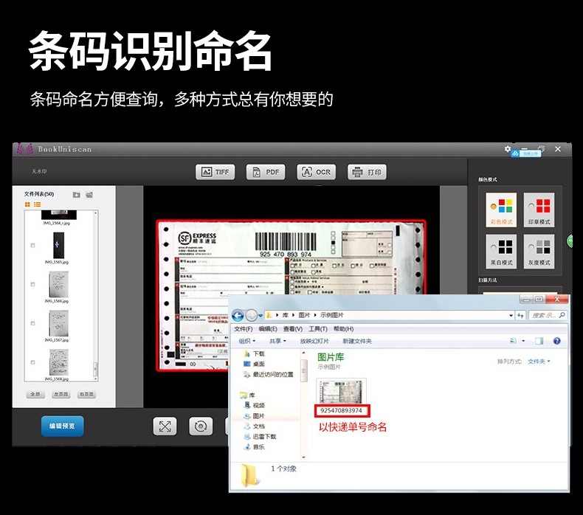The height and width of the screenshot is (515, 583).
Task: Select color mode (彩色模式)
Action: (503, 207)
